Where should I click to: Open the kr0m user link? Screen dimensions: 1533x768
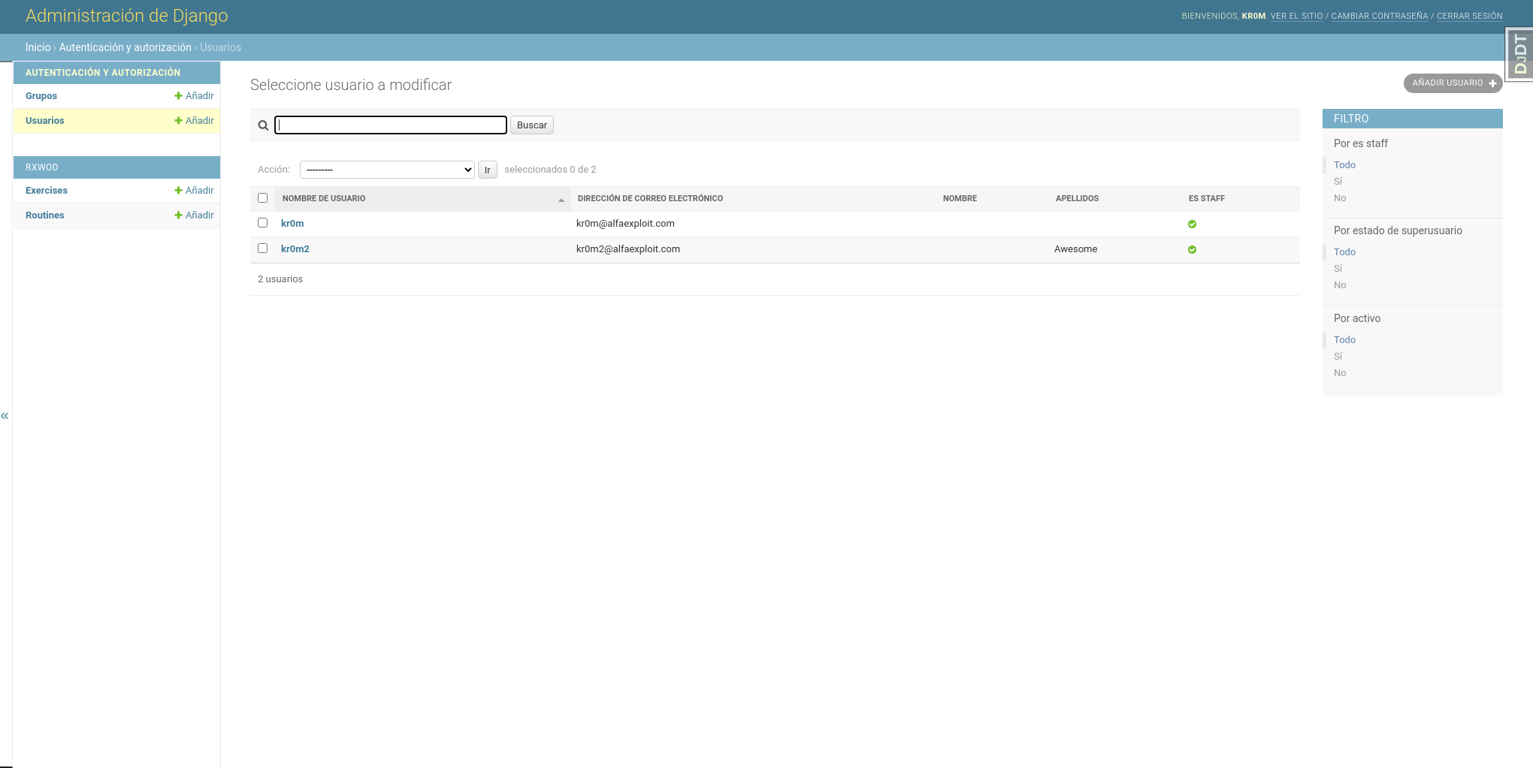(x=292, y=224)
